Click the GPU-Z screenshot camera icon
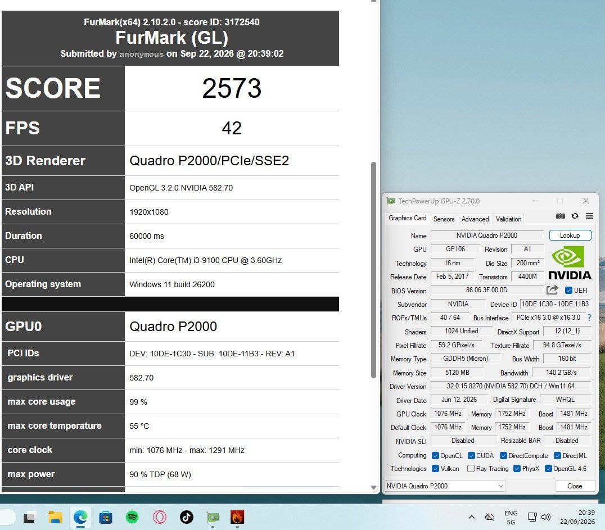The height and width of the screenshot is (530, 605). tap(560, 216)
